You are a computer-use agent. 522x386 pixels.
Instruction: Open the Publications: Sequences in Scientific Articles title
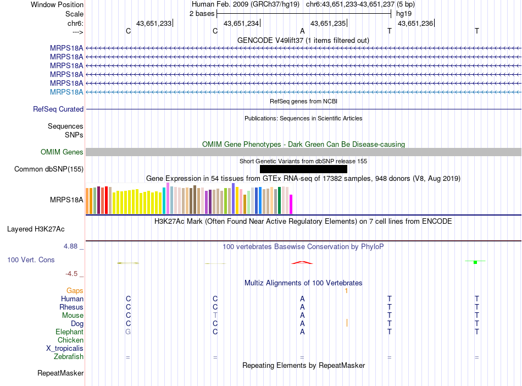click(x=303, y=118)
